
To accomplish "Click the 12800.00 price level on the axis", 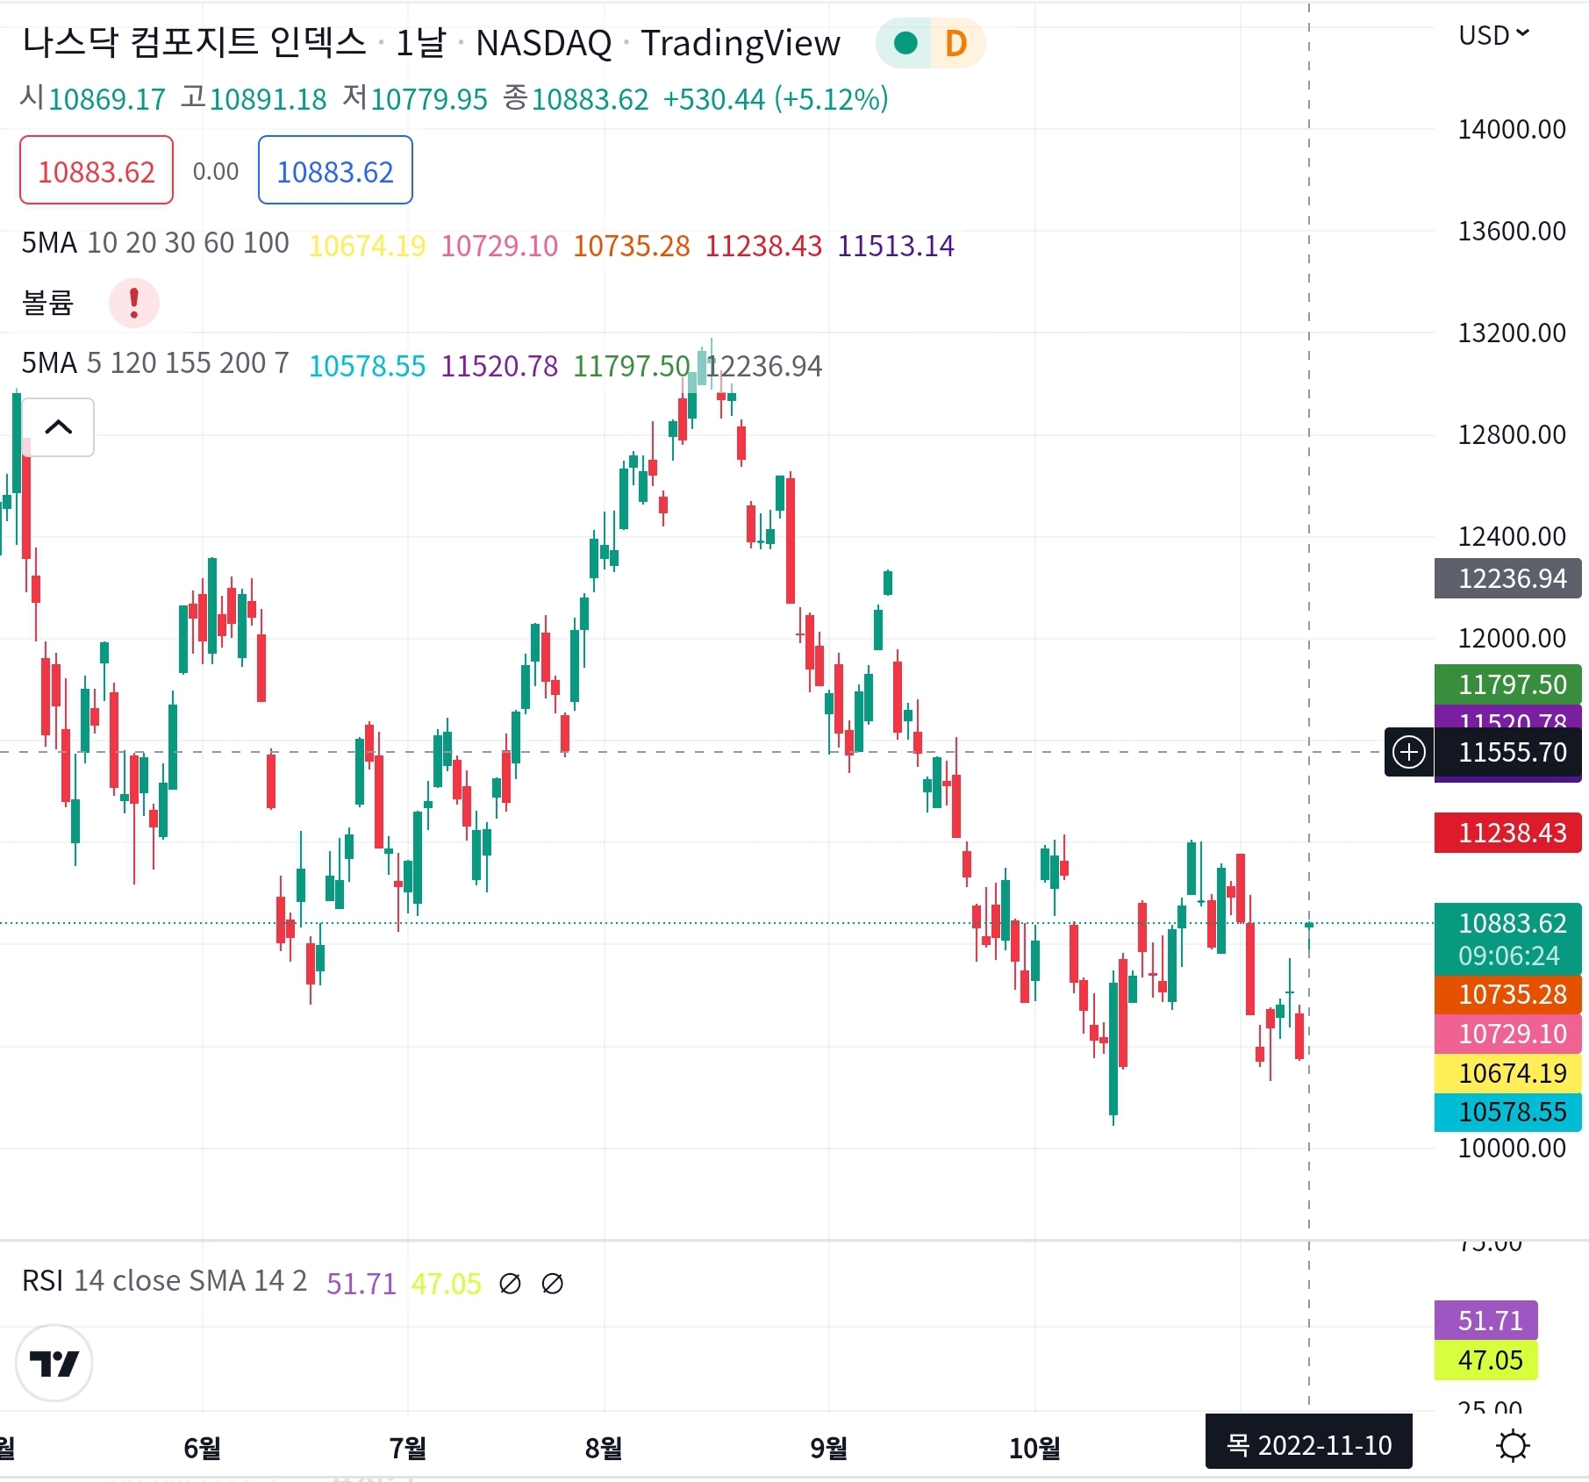I will (x=1512, y=435).
